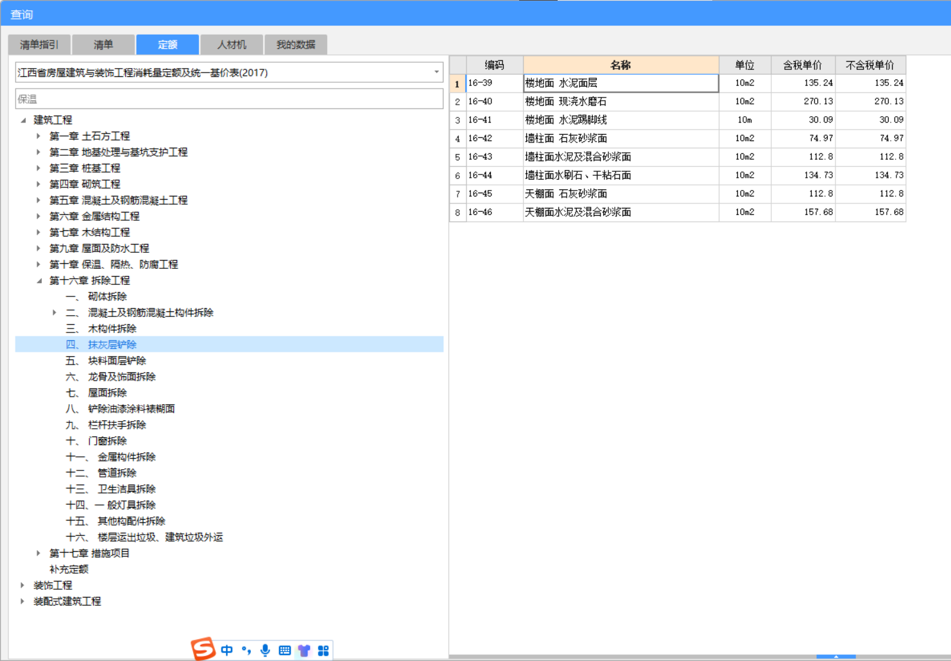Expand the 装饰工程 tree node

pyautogui.click(x=22, y=585)
